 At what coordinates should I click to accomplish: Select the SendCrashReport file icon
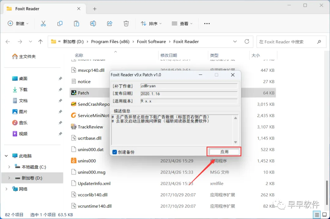(x=73, y=104)
